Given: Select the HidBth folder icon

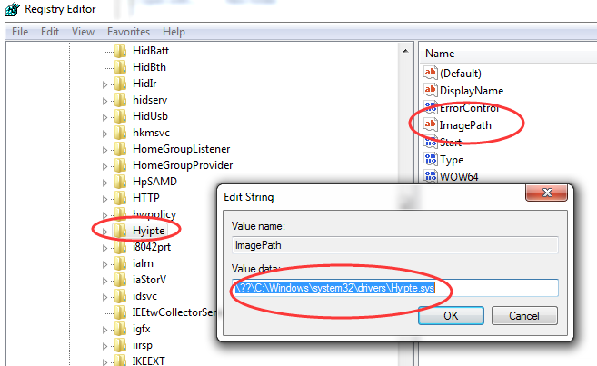Looking at the screenshot, I should pos(120,67).
